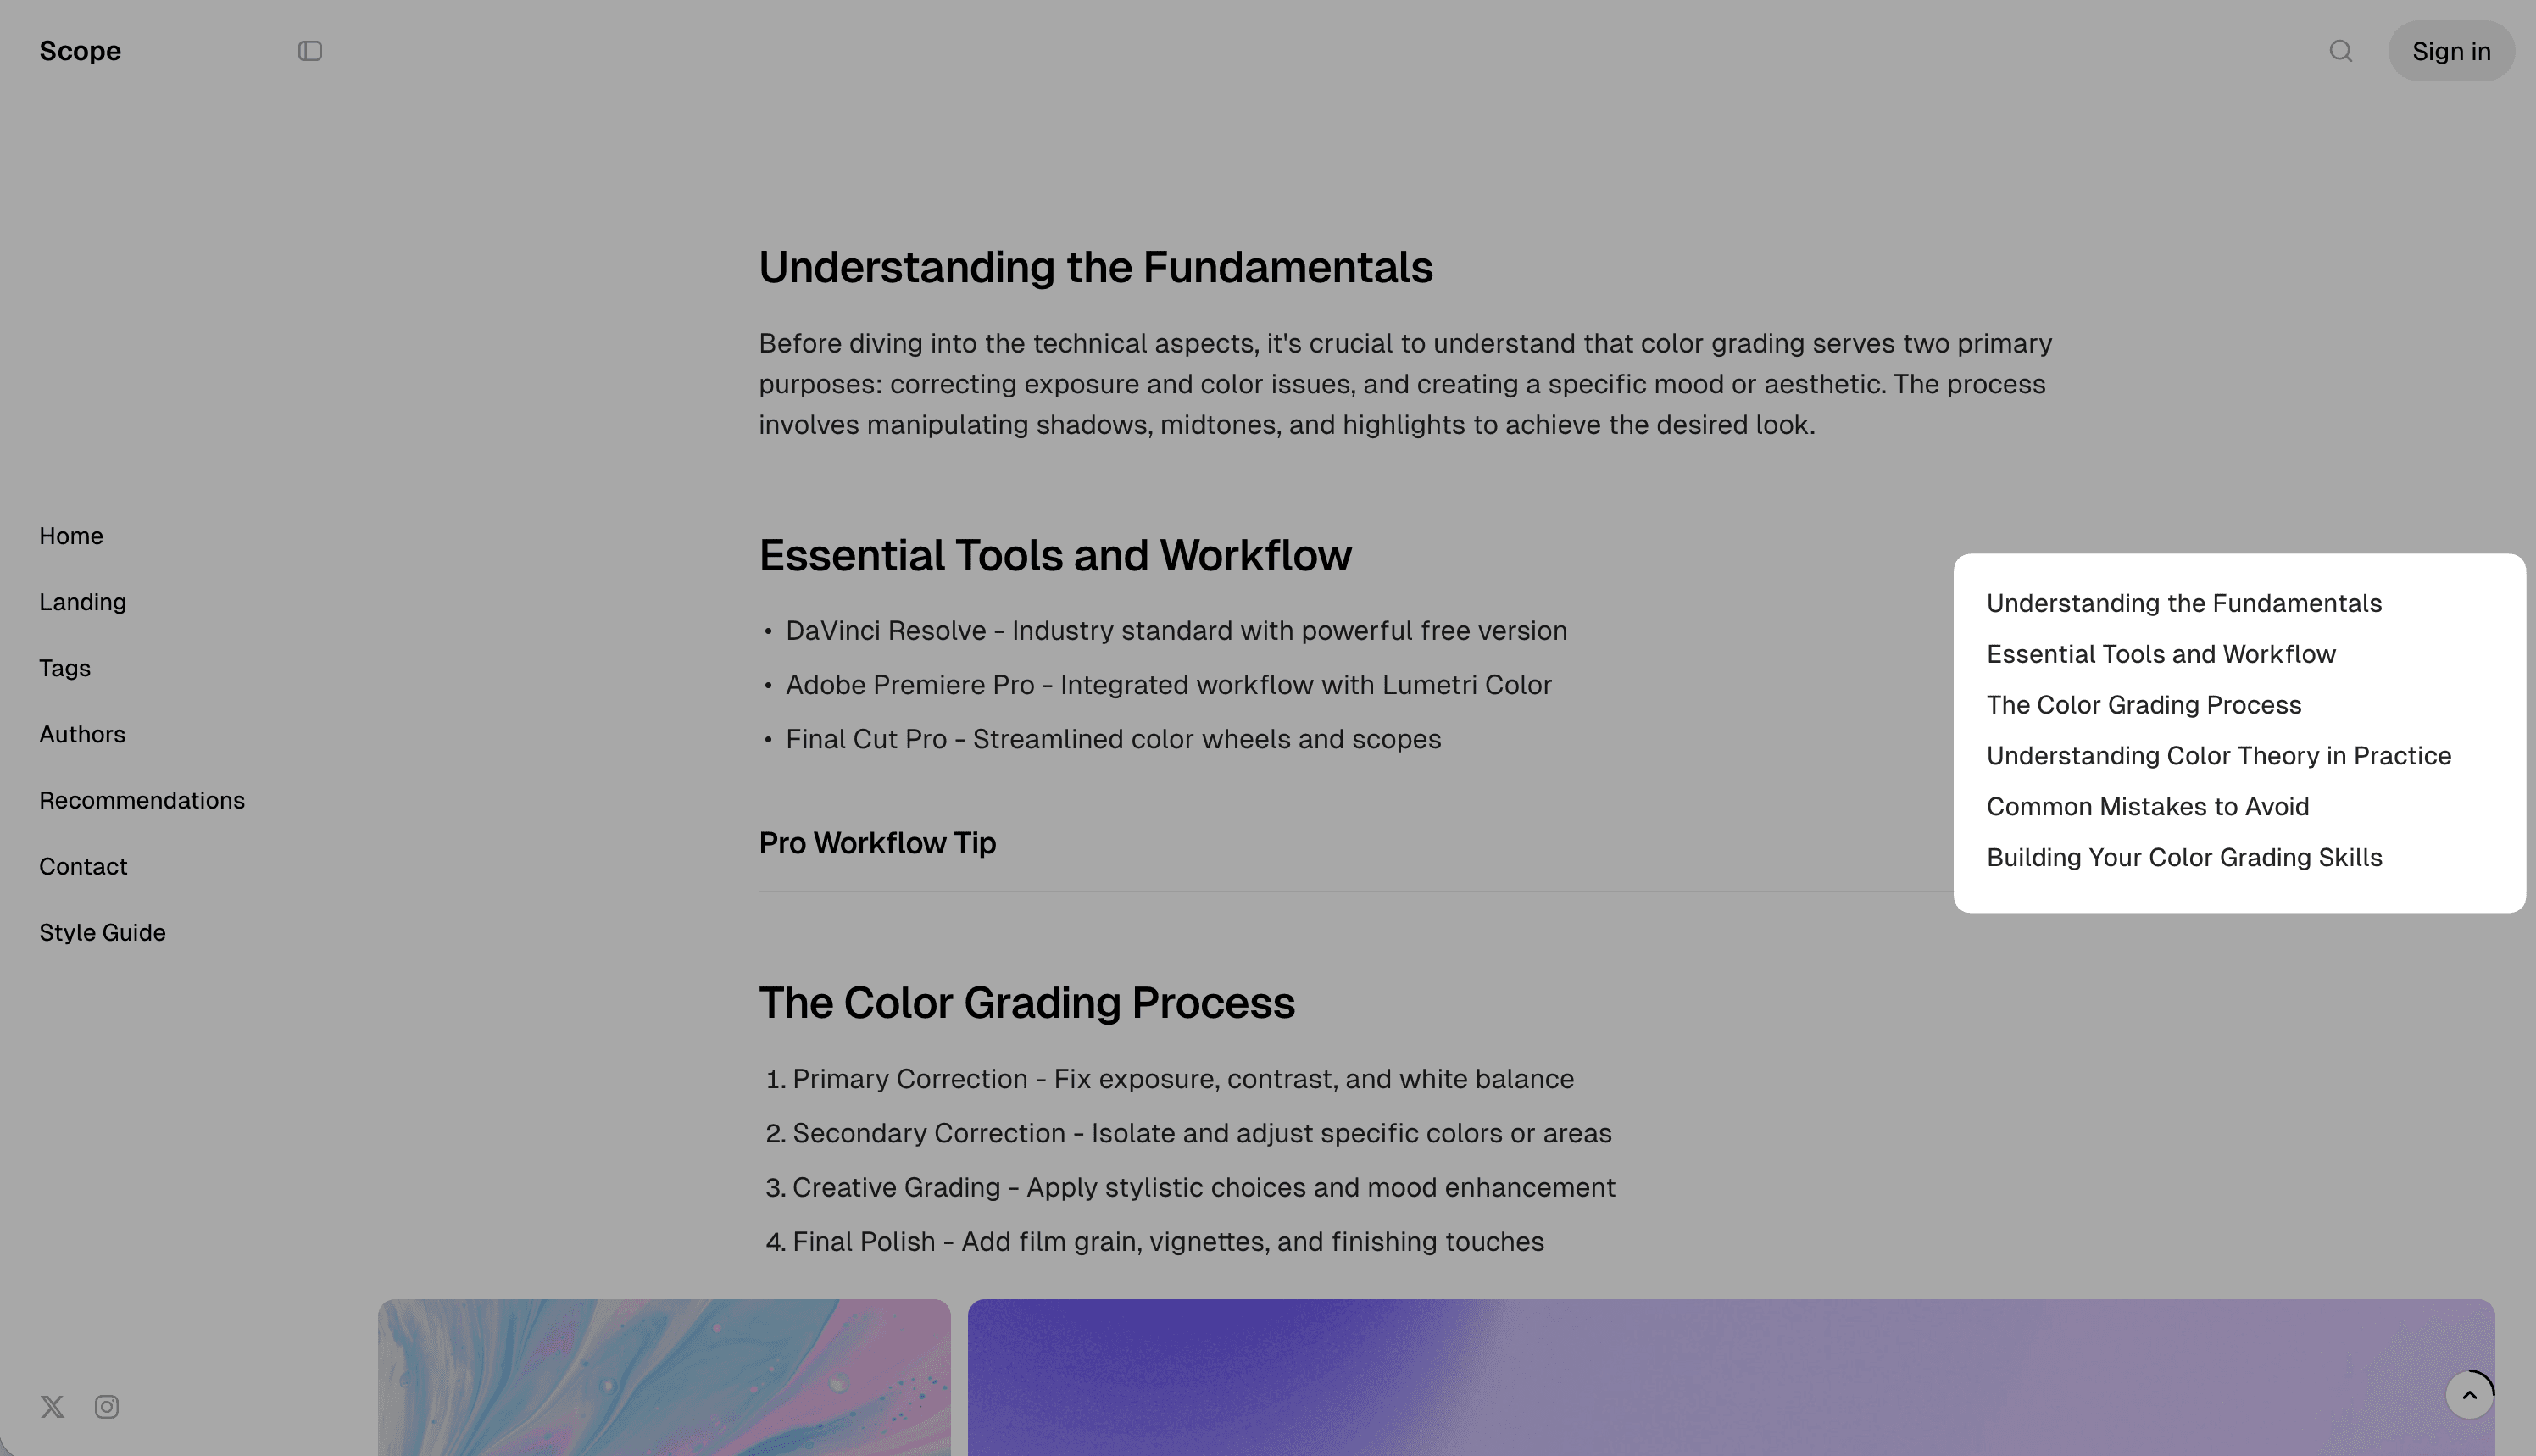Navigate to Home
The image size is (2536, 1456).
[71, 535]
